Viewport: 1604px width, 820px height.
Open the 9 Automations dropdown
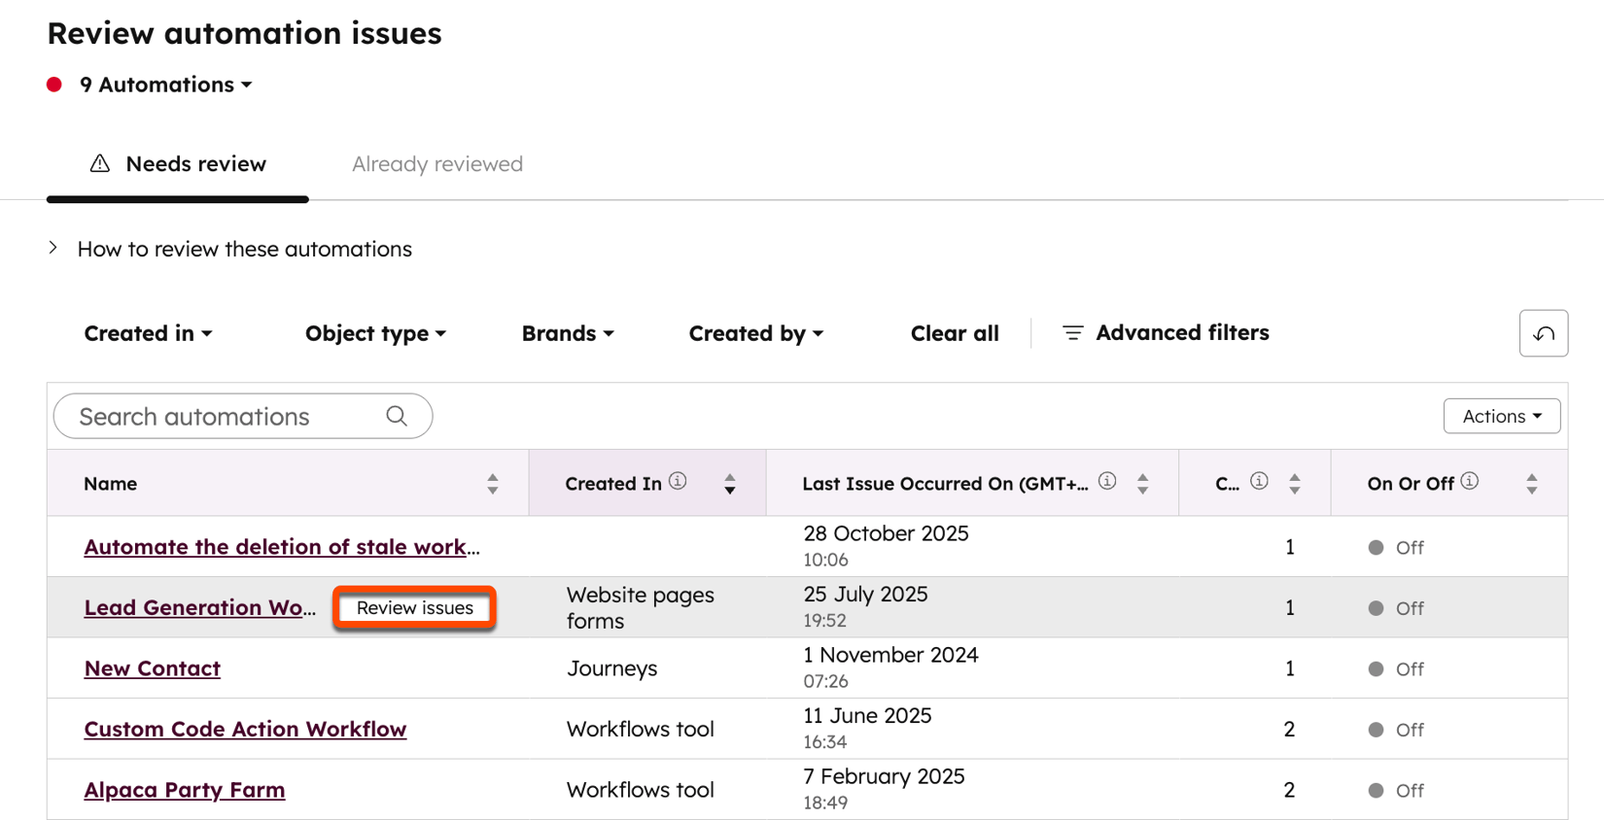(x=165, y=85)
